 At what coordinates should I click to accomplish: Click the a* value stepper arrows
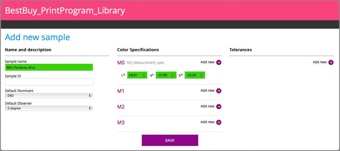(x=173, y=75)
